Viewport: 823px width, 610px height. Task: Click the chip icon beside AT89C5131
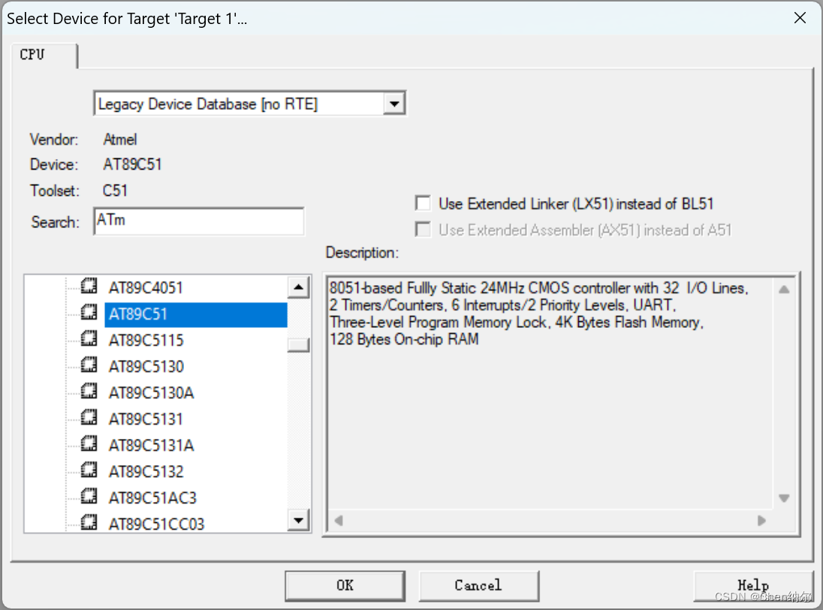(x=89, y=417)
